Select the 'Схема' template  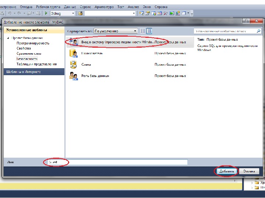click(x=130, y=65)
